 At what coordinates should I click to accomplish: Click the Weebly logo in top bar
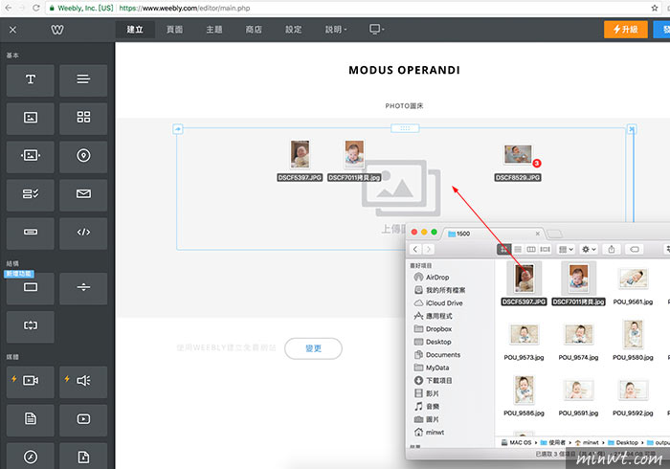point(57,30)
